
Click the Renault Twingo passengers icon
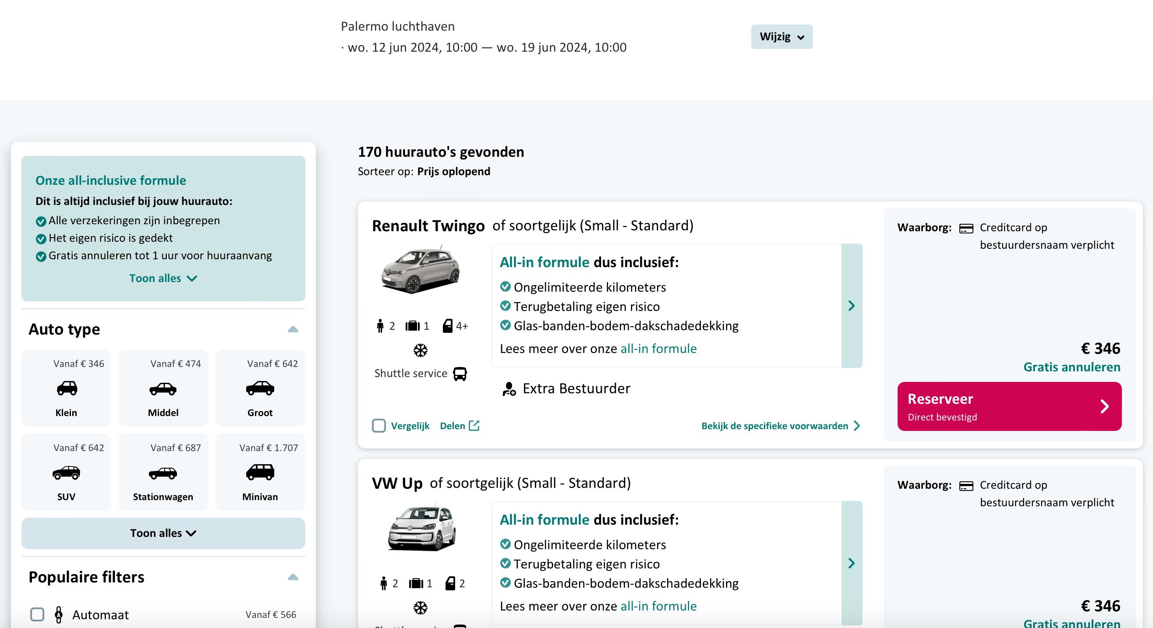[x=380, y=326]
